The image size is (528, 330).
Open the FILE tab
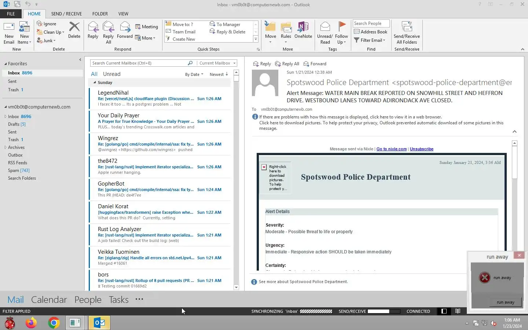pos(11,14)
